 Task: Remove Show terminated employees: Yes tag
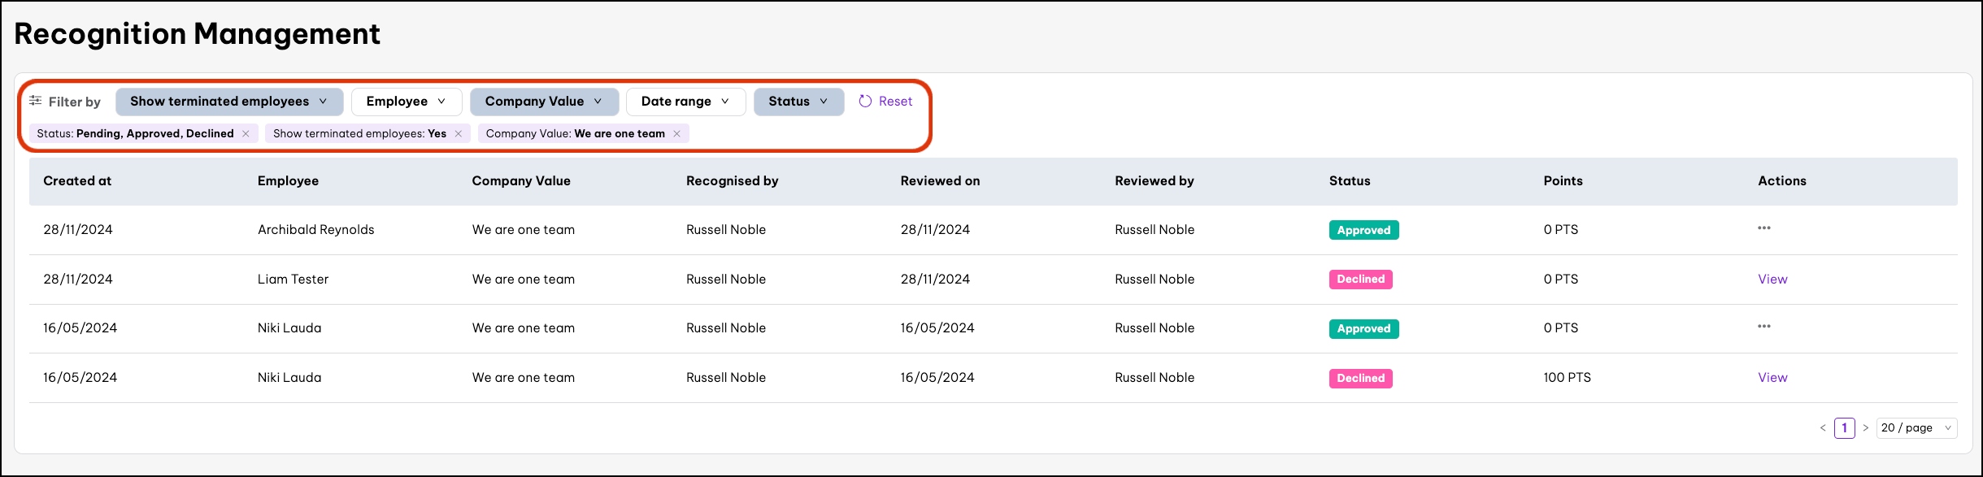(459, 134)
